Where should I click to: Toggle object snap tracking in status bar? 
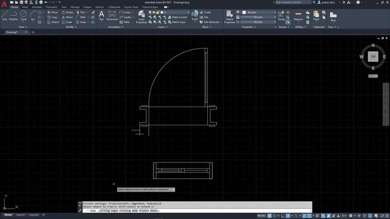305,216
